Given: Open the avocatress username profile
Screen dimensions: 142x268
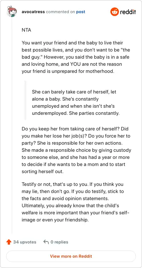Looking at the screenshot, I should click(33, 12).
